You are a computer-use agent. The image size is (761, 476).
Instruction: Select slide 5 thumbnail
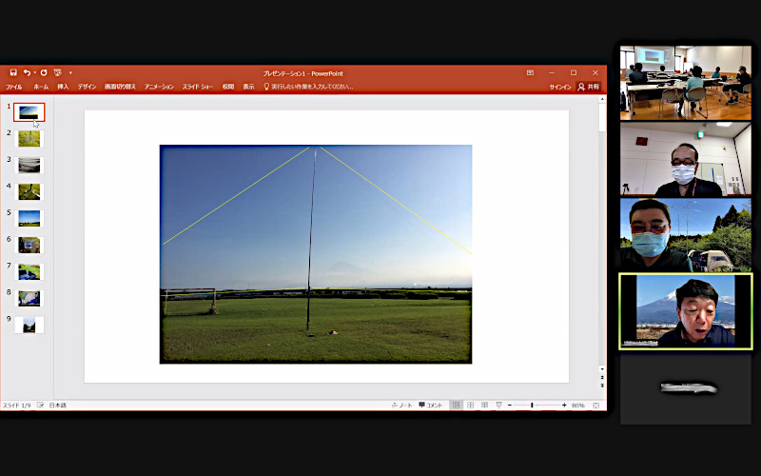tap(30, 219)
